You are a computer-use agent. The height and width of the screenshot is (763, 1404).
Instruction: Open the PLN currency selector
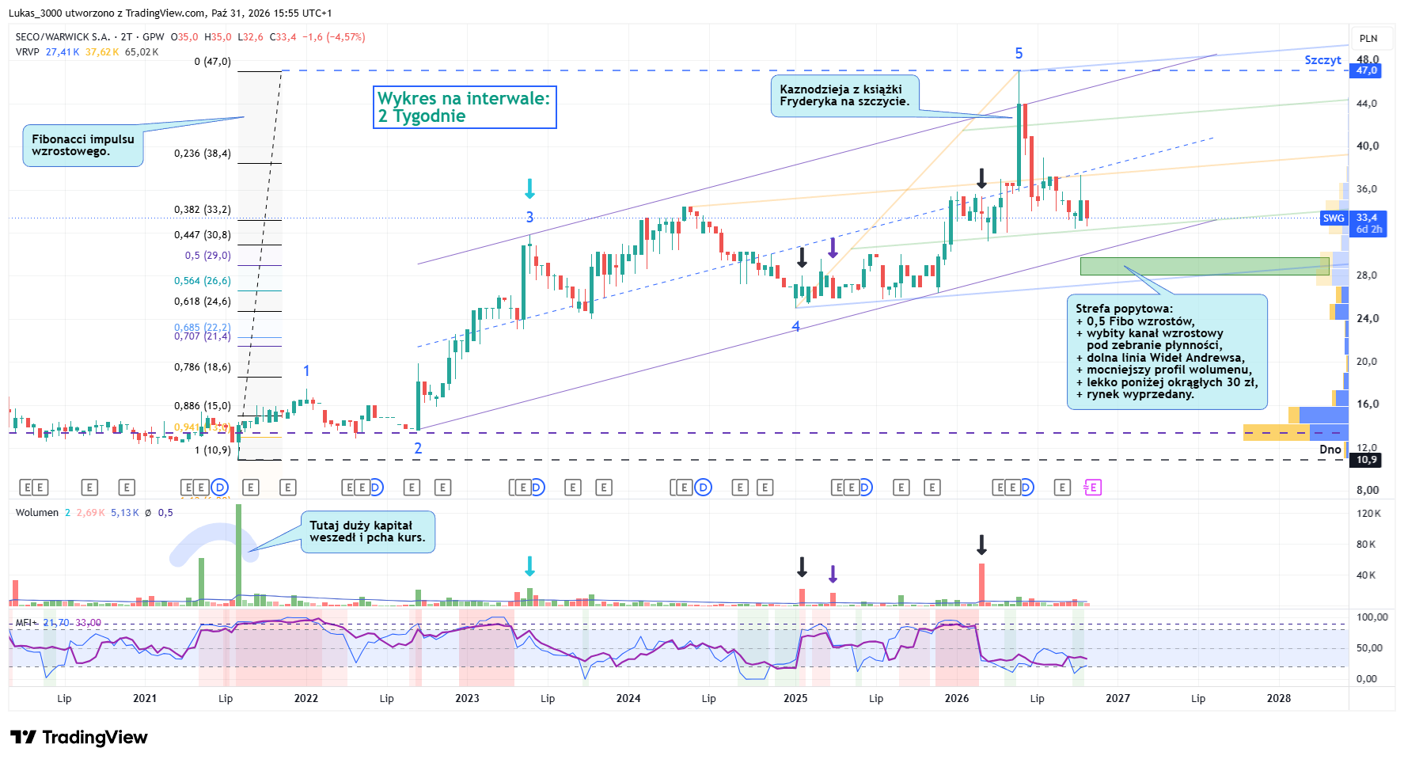[1368, 38]
